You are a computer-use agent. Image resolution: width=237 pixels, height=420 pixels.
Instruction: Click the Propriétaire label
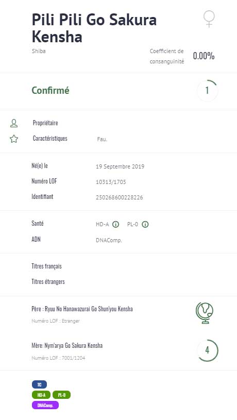(45, 123)
